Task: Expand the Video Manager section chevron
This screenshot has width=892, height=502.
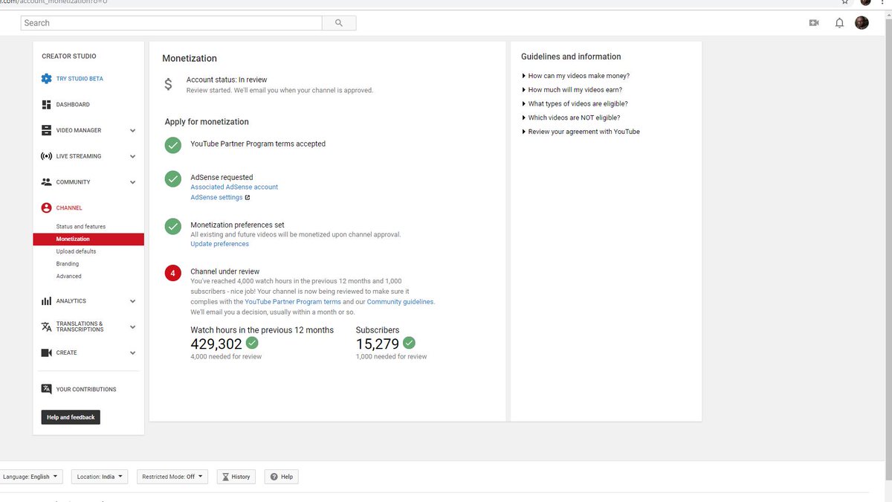Action: (x=132, y=131)
